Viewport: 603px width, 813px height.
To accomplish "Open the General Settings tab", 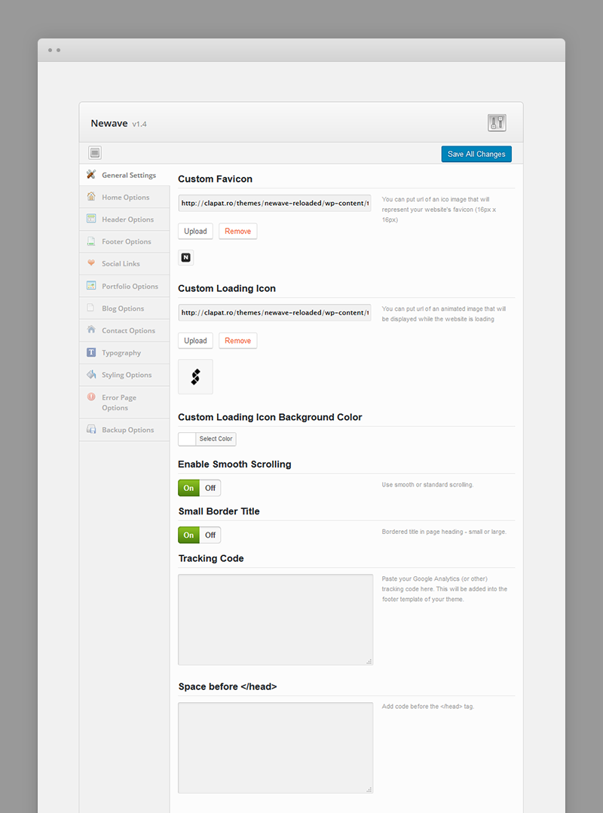I will tap(124, 175).
